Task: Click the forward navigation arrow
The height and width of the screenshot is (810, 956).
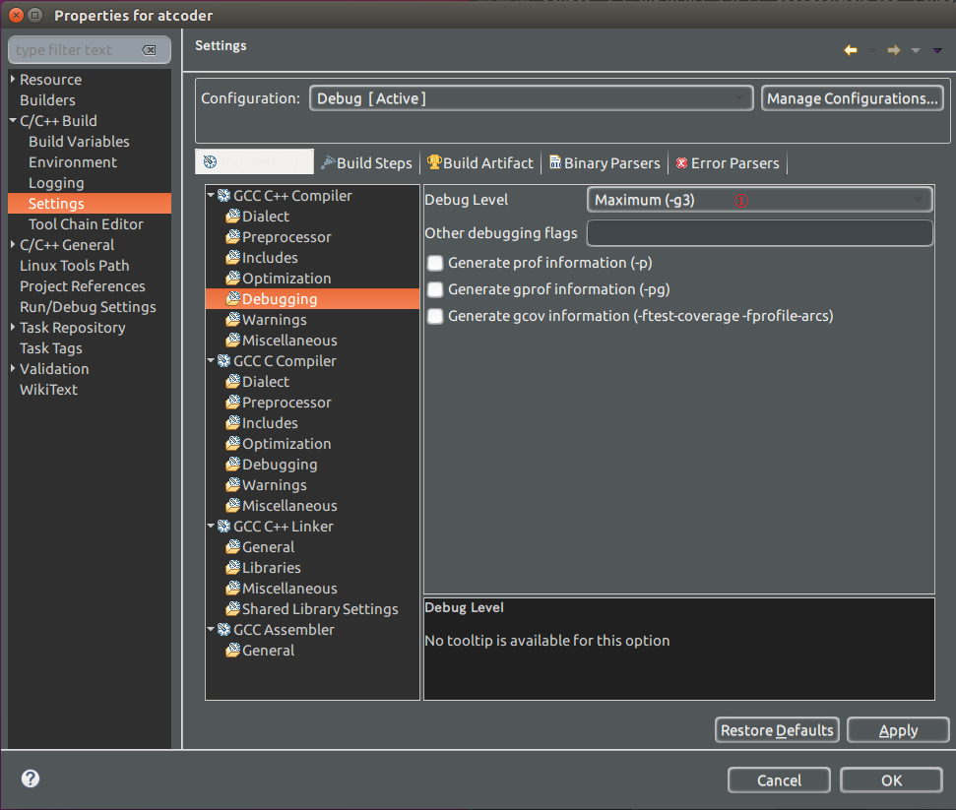Action: click(x=893, y=49)
